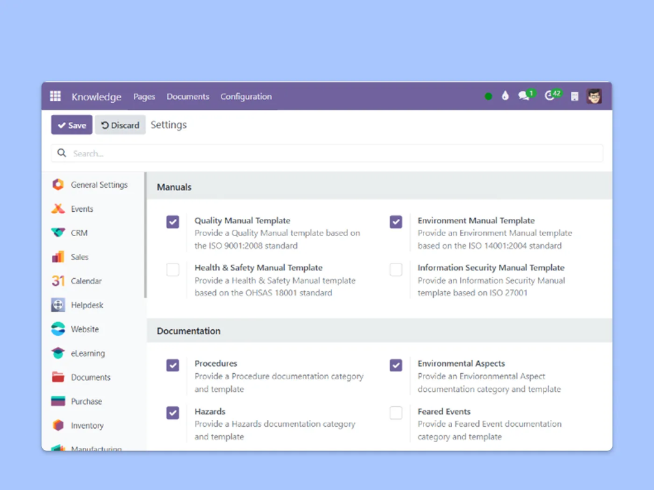
Task: Open the Pages menu
Action: (144, 96)
